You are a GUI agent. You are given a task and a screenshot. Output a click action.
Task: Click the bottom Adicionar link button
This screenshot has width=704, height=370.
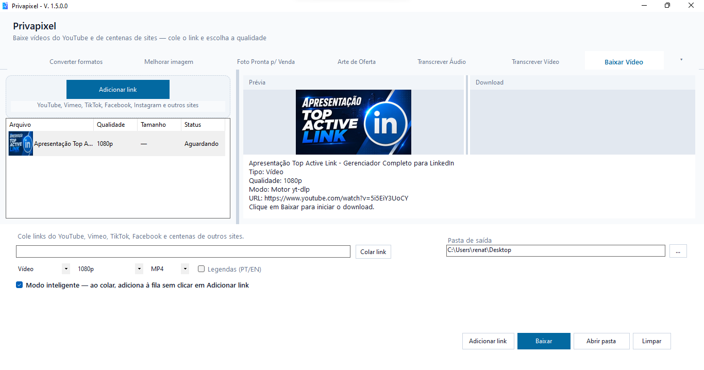point(488,341)
